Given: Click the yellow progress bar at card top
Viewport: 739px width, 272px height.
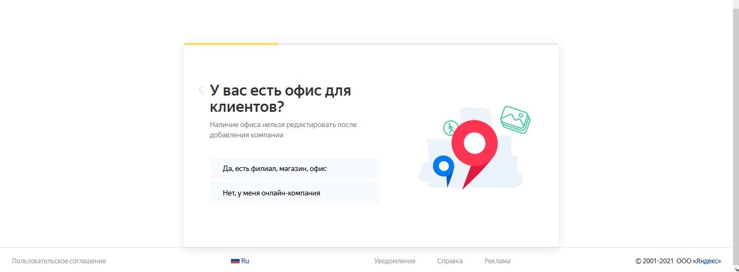Looking at the screenshot, I should (x=230, y=44).
